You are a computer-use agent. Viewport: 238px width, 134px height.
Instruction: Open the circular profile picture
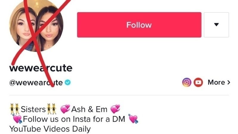(36, 25)
